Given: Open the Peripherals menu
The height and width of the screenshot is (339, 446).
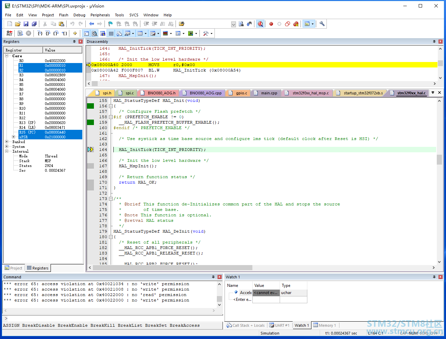Looking at the screenshot, I should pos(100,15).
